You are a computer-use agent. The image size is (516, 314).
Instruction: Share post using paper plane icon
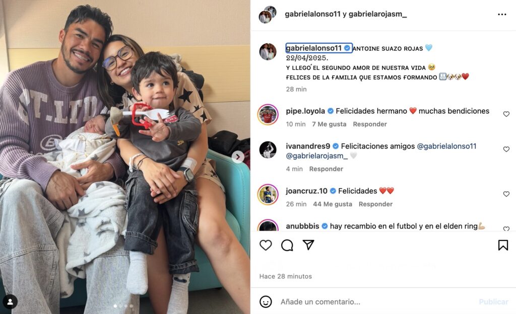(308, 245)
